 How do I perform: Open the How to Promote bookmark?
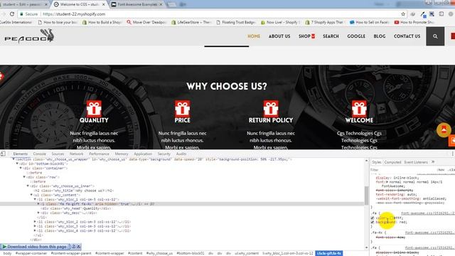click(414, 22)
